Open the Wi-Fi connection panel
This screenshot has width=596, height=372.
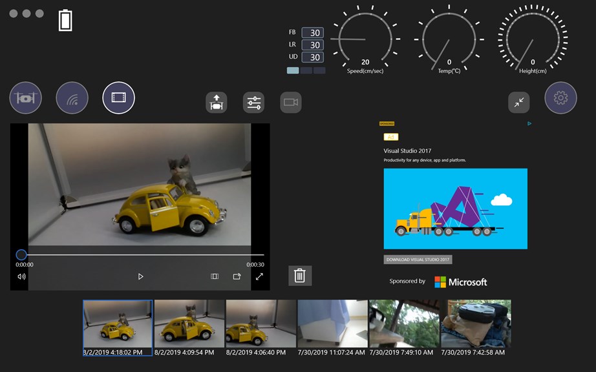point(72,98)
